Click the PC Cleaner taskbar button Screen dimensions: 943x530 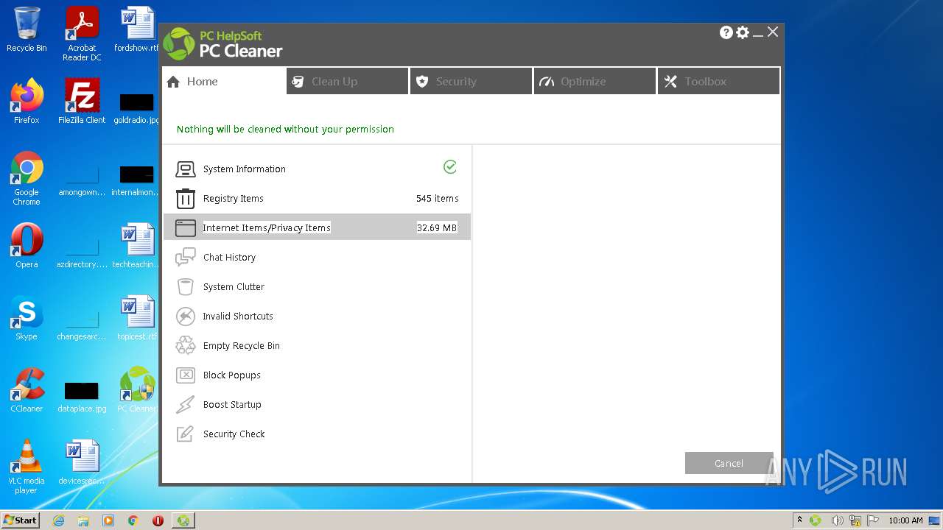point(183,520)
